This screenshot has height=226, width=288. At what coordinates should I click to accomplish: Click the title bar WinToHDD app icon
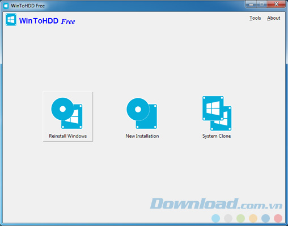(x=6, y=6)
